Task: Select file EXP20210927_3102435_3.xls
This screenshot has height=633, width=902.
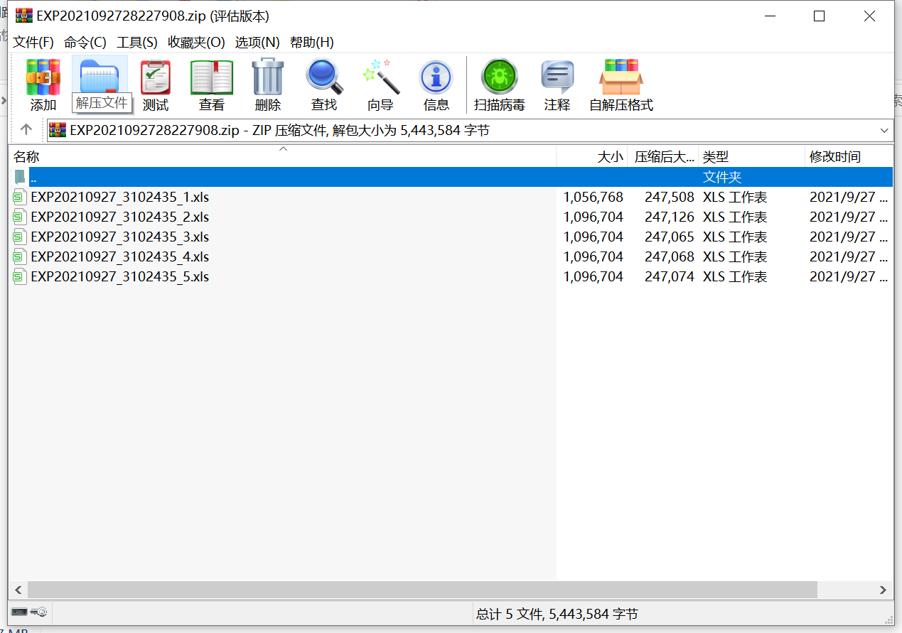Action: click(119, 237)
